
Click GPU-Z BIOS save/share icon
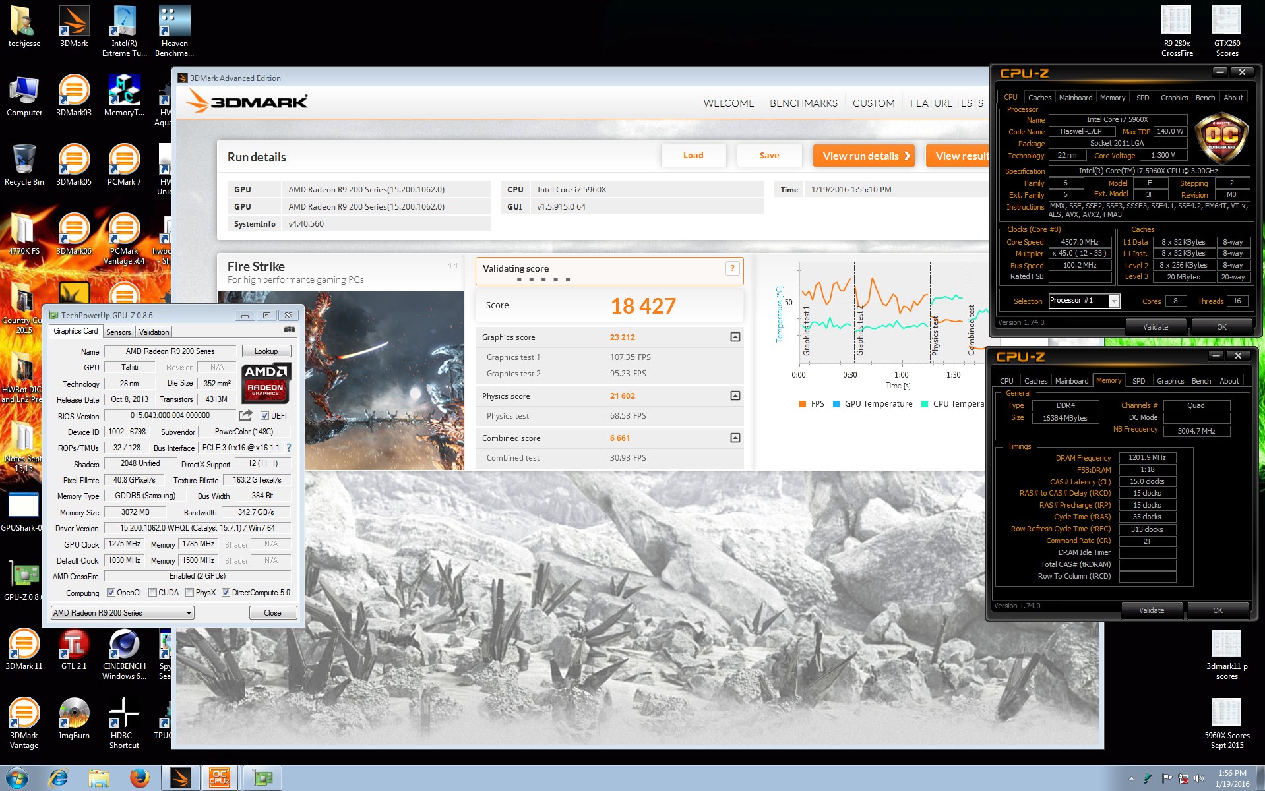tap(245, 415)
